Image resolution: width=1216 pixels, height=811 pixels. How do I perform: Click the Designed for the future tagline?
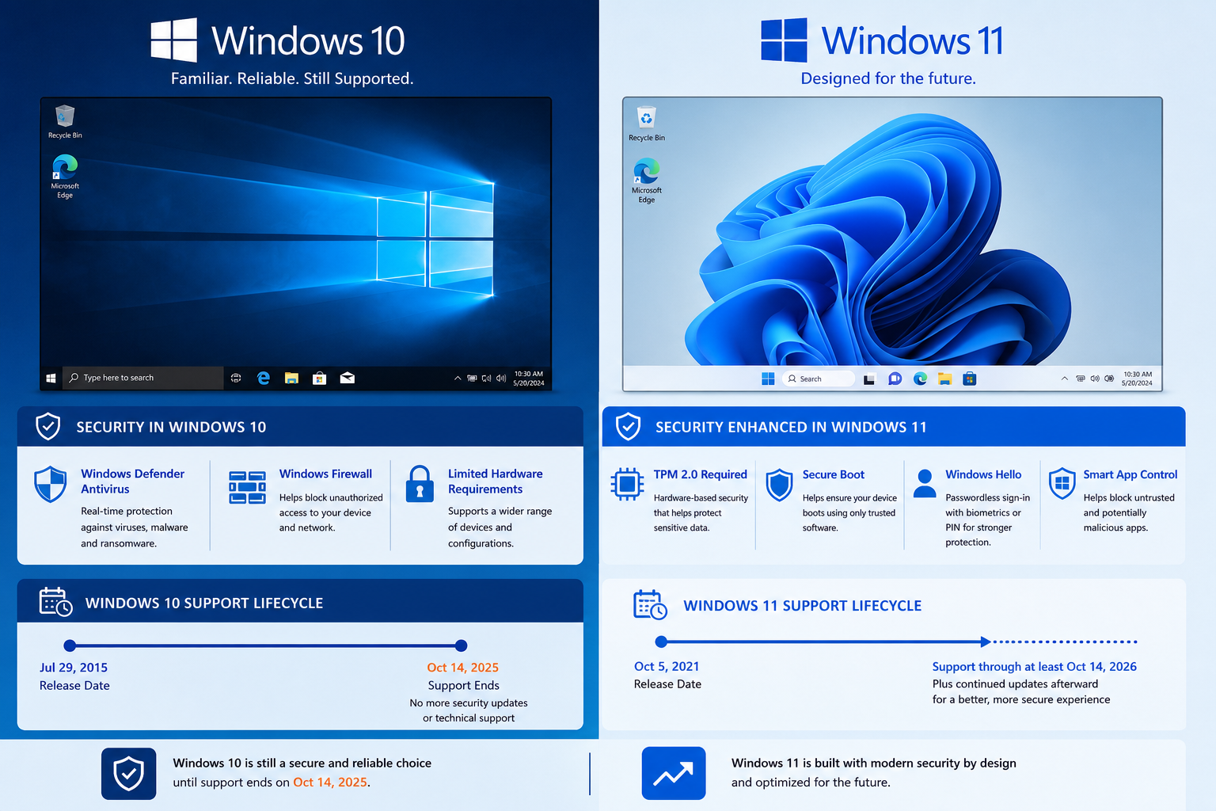point(888,78)
